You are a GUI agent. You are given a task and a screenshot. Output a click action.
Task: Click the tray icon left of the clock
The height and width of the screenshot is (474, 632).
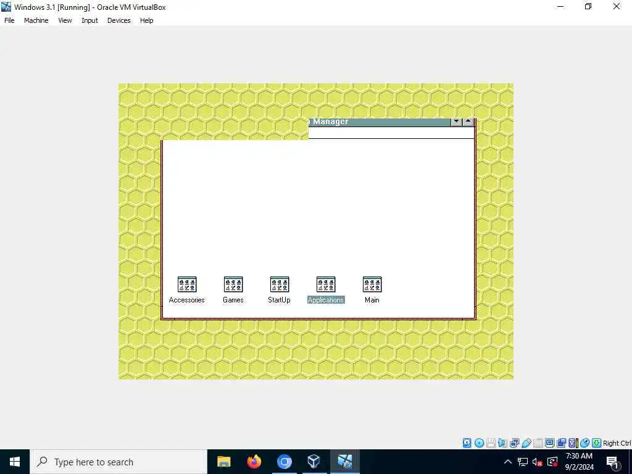coord(552,462)
